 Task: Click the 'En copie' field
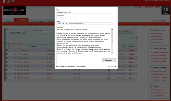pos(85,18)
